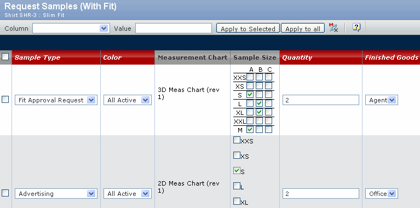
Task: Open the Office finished goods dropdown
Action: coord(382,194)
